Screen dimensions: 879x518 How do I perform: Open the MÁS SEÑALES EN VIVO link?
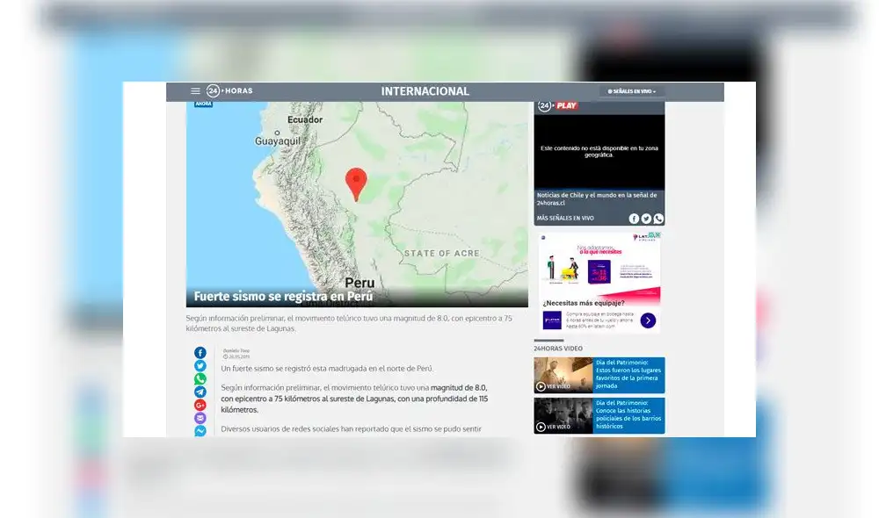pyautogui.click(x=565, y=218)
